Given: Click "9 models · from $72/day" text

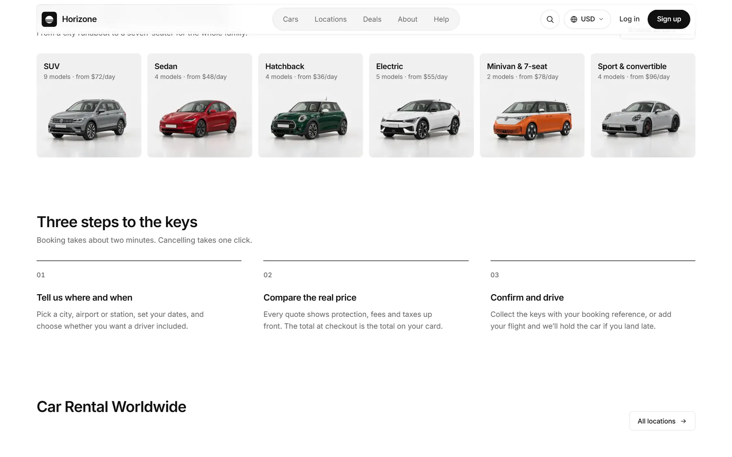Looking at the screenshot, I should pyautogui.click(x=79, y=77).
